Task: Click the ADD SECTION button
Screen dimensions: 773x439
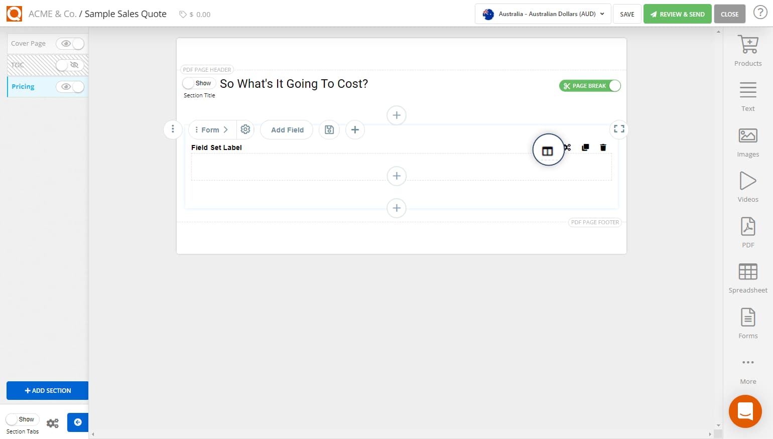Action: click(x=47, y=390)
